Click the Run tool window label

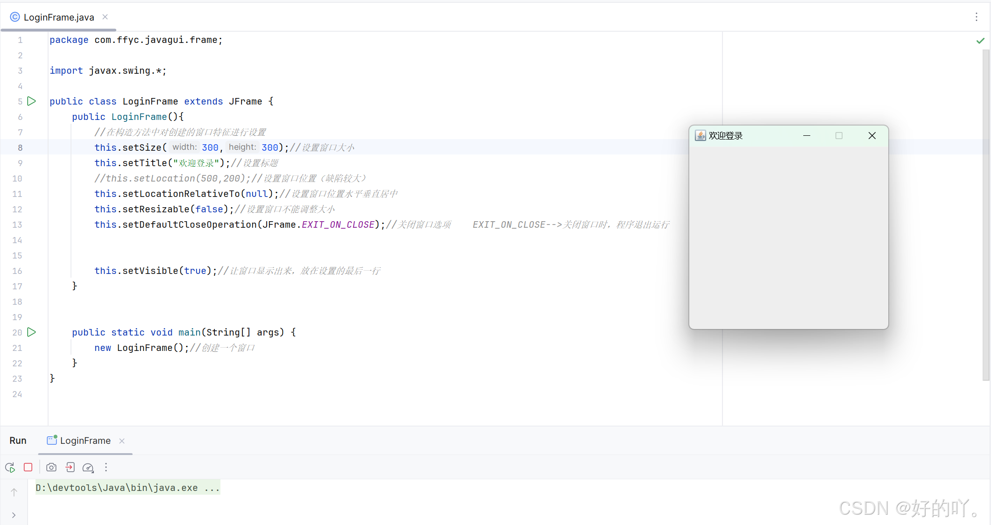(18, 441)
